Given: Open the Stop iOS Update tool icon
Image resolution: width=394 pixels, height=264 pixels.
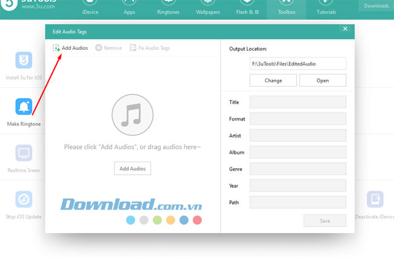Looking at the screenshot, I should click(x=24, y=199).
